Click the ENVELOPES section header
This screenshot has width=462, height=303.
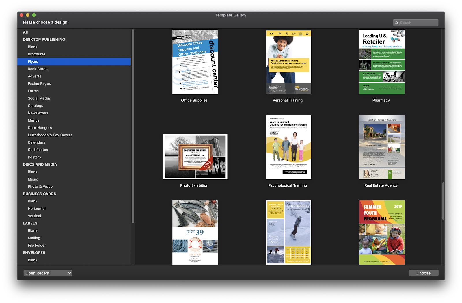pos(34,253)
